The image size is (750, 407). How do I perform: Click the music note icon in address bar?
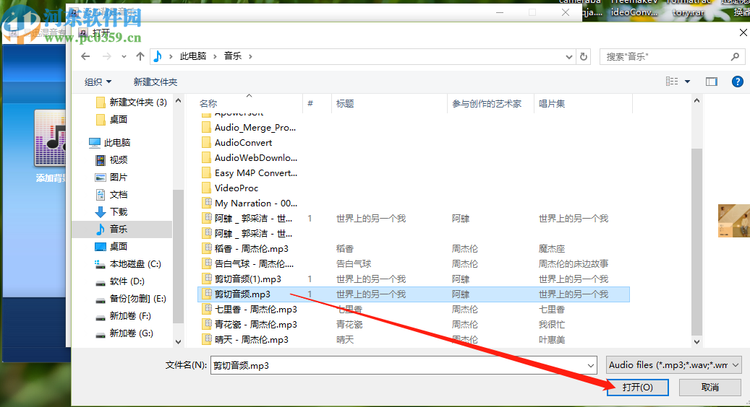pyautogui.click(x=158, y=56)
